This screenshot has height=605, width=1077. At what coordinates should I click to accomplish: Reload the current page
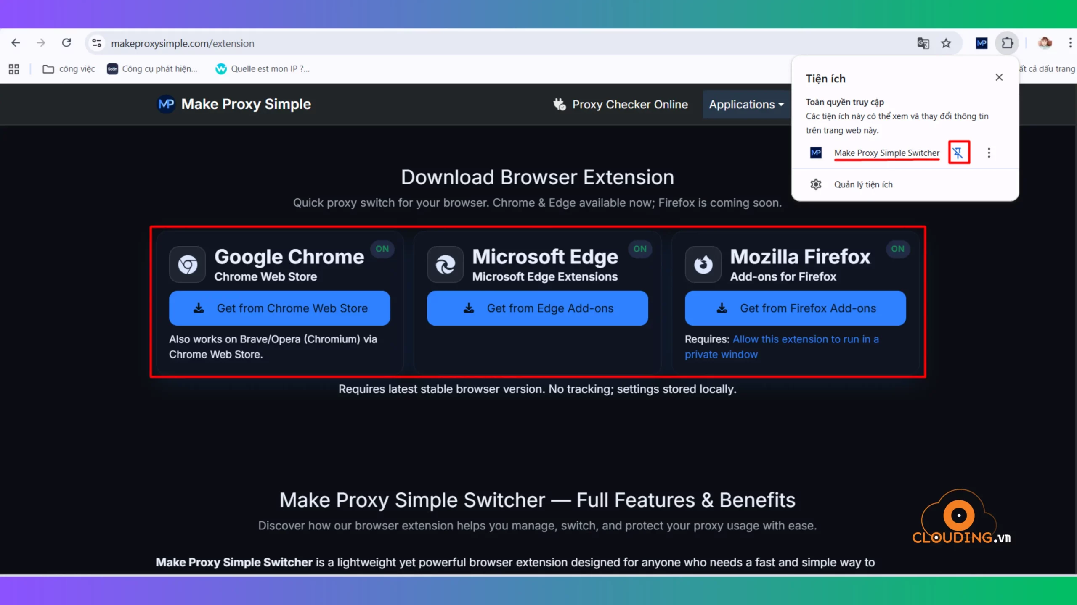(66, 43)
